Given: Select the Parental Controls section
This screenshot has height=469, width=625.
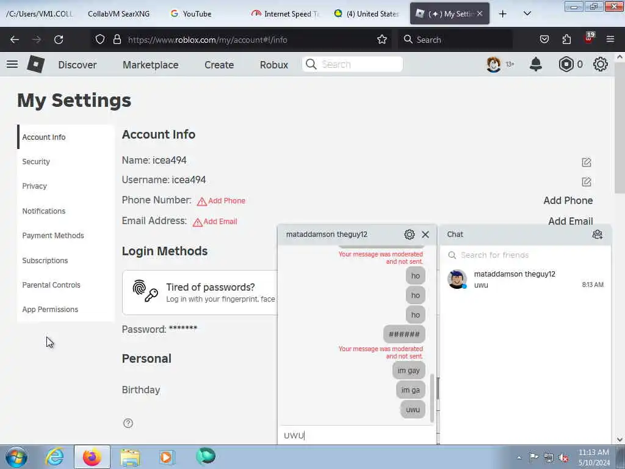Looking at the screenshot, I should point(66,285).
